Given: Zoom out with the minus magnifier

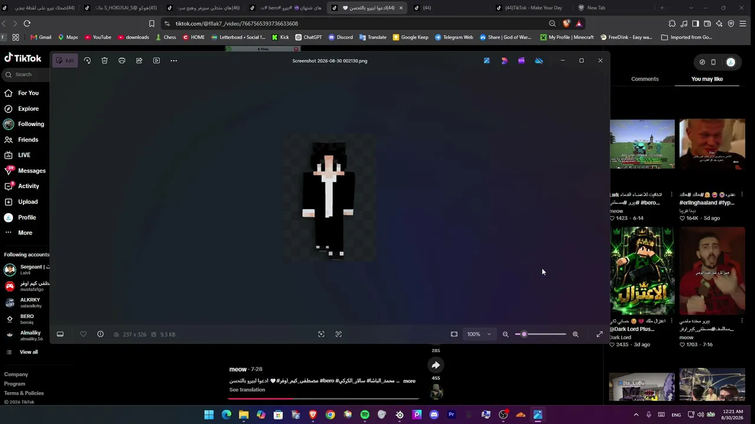Looking at the screenshot, I should click(505, 334).
